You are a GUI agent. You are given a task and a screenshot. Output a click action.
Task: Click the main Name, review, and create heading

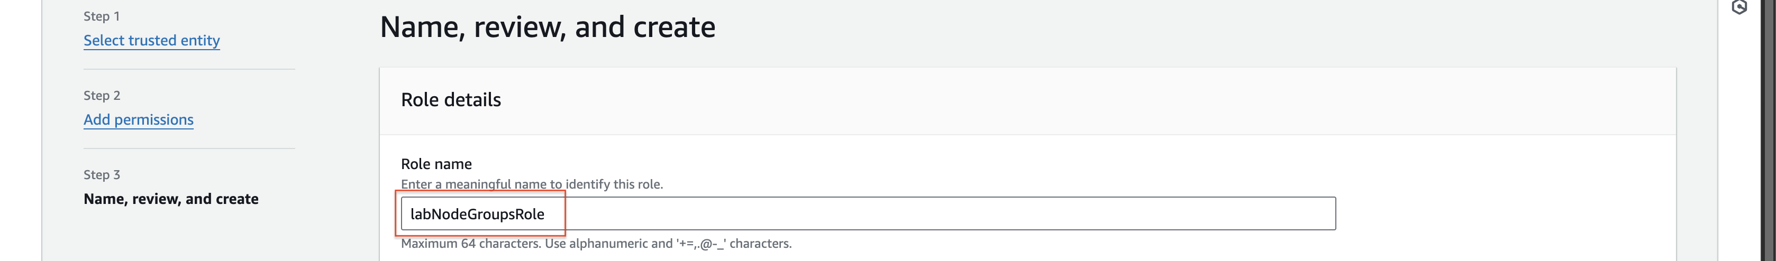548,27
